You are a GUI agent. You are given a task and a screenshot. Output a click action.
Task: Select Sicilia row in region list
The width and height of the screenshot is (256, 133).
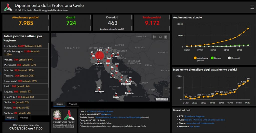25,102
